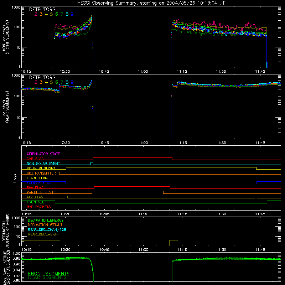Click the vertical Flags axis label
This screenshot has width=285, height=285.
point(14,178)
